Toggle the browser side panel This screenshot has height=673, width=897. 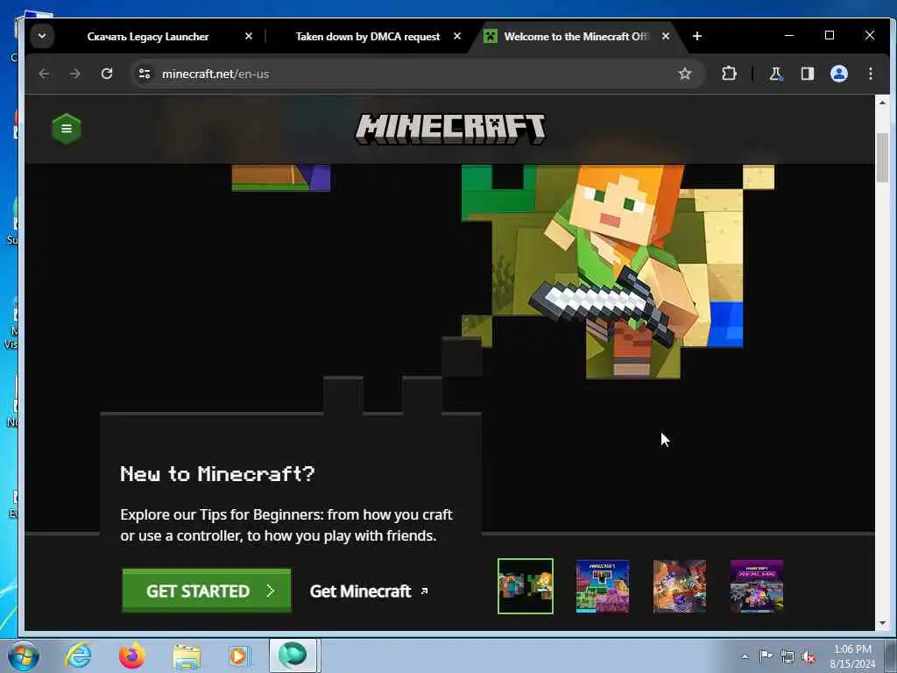(807, 74)
